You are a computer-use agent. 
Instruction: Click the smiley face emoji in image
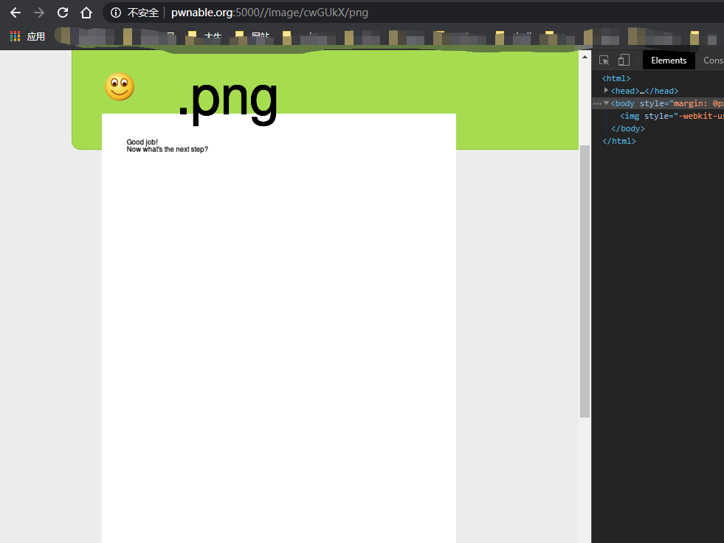click(119, 87)
